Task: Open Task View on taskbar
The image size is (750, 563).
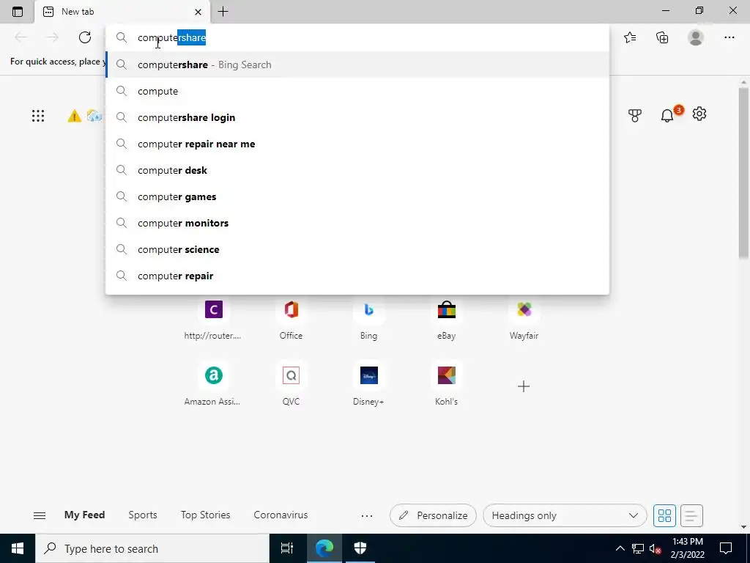Action: (x=287, y=548)
